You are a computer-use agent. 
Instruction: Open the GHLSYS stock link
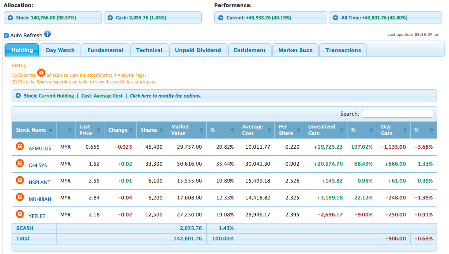tap(38, 165)
